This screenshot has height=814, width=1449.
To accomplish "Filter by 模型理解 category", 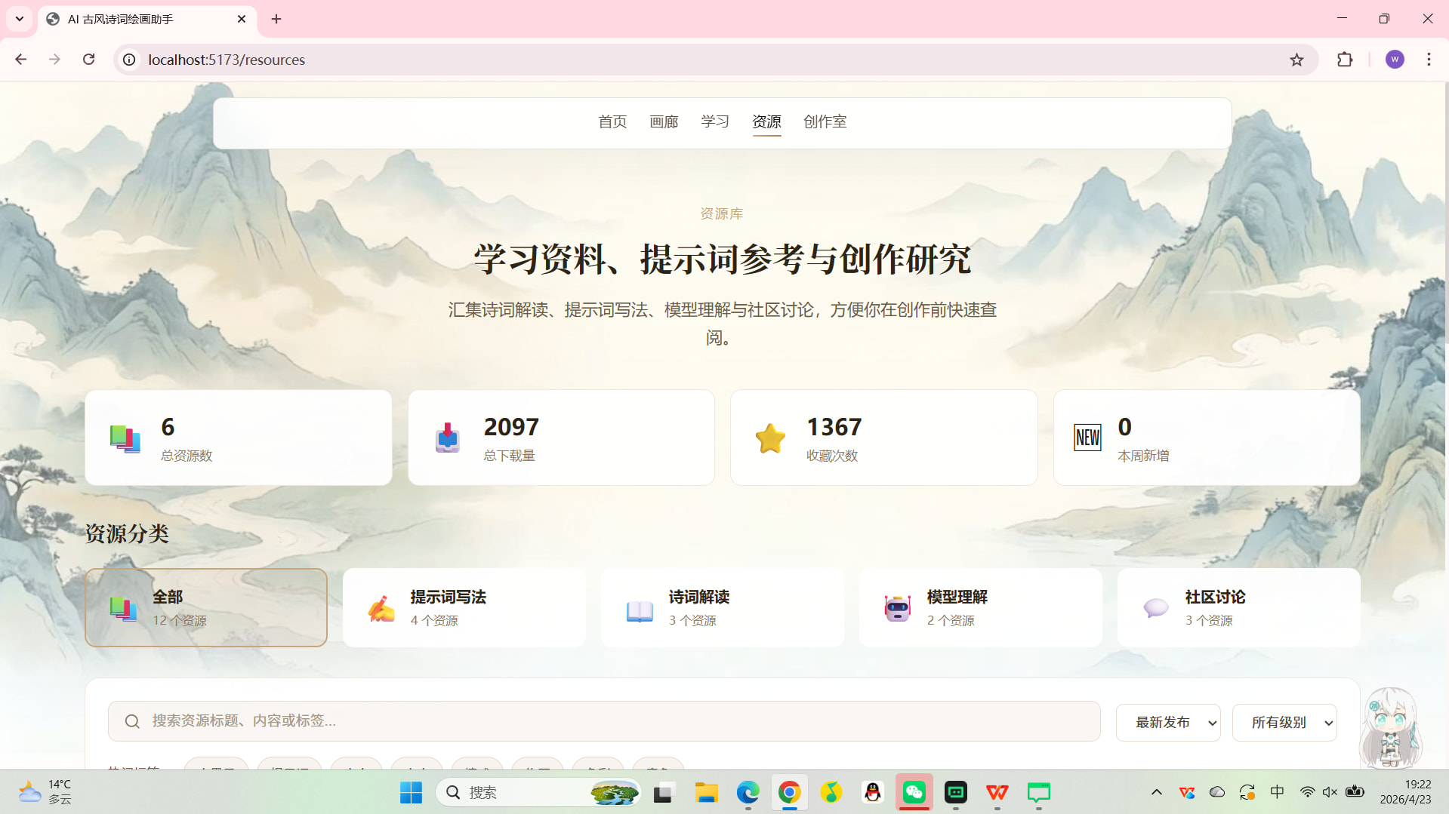I will tap(981, 607).
